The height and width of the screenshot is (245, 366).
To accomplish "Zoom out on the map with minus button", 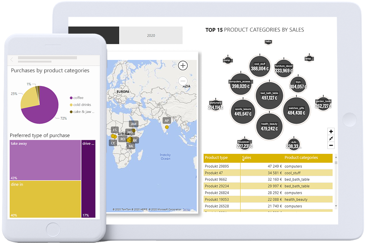I will pos(183,81).
